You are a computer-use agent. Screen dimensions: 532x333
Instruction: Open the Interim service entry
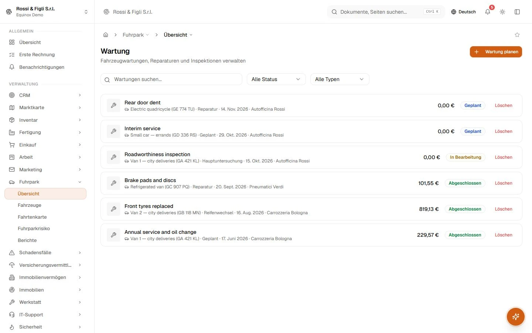[311, 131]
